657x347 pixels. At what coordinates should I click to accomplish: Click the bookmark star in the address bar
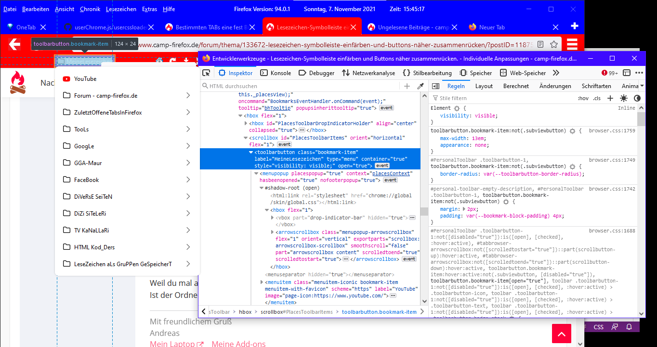554,45
